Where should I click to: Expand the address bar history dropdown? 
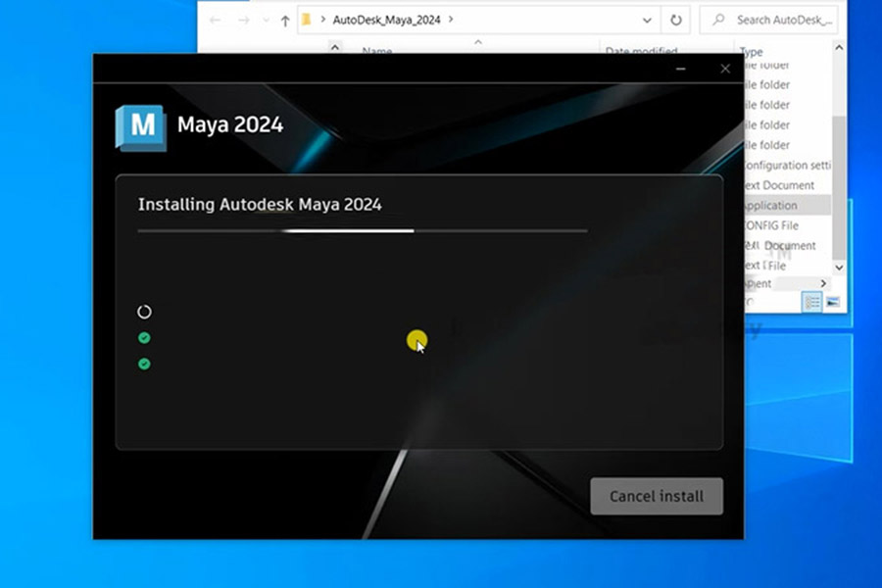click(647, 21)
